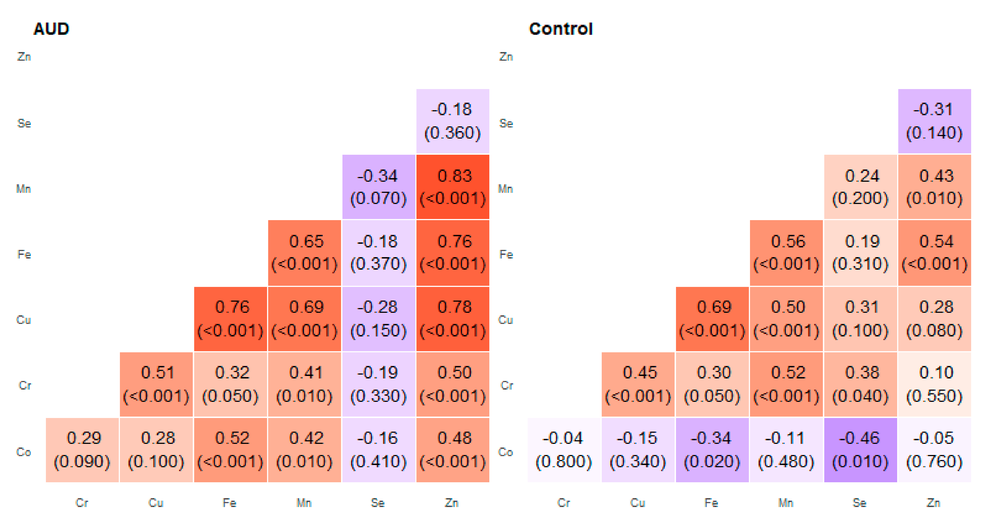The width and height of the screenshot is (982, 519).
Task: Click AUD cell showing 0.51 (<0.001)
Action: pos(156,384)
